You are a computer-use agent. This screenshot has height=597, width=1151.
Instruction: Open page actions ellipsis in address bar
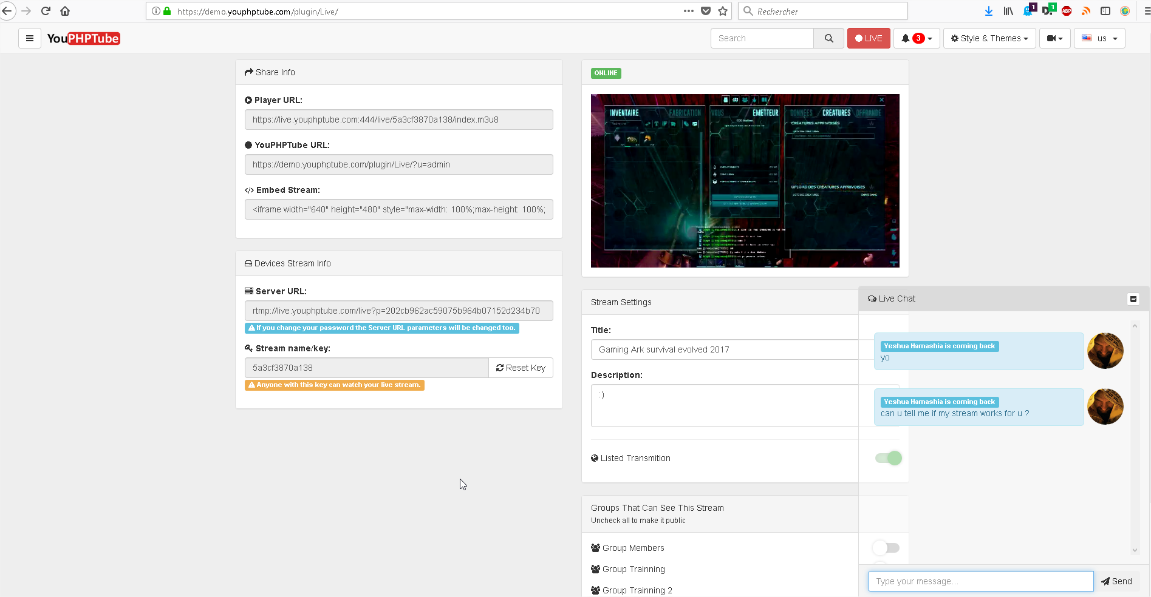[688, 11]
